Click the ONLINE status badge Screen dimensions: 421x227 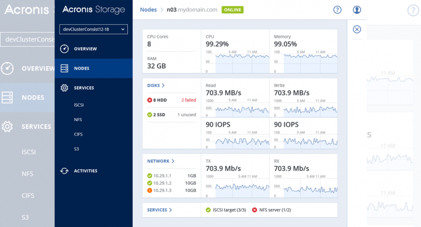pyautogui.click(x=232, y=10)
